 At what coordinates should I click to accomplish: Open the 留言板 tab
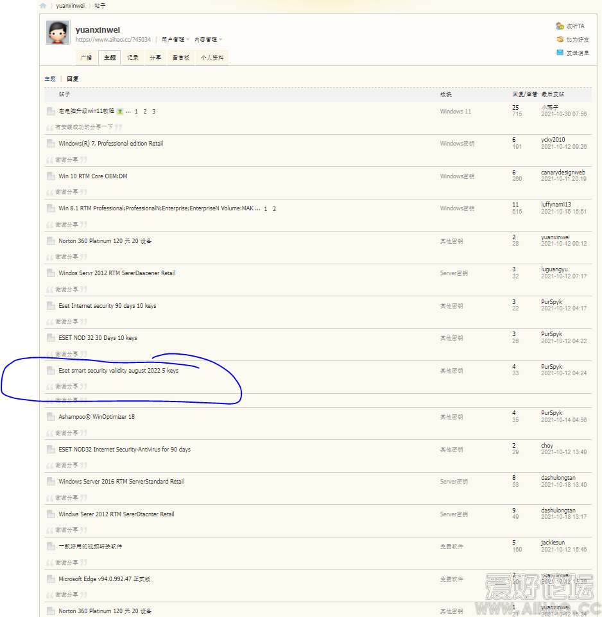(x=180, y=58)
